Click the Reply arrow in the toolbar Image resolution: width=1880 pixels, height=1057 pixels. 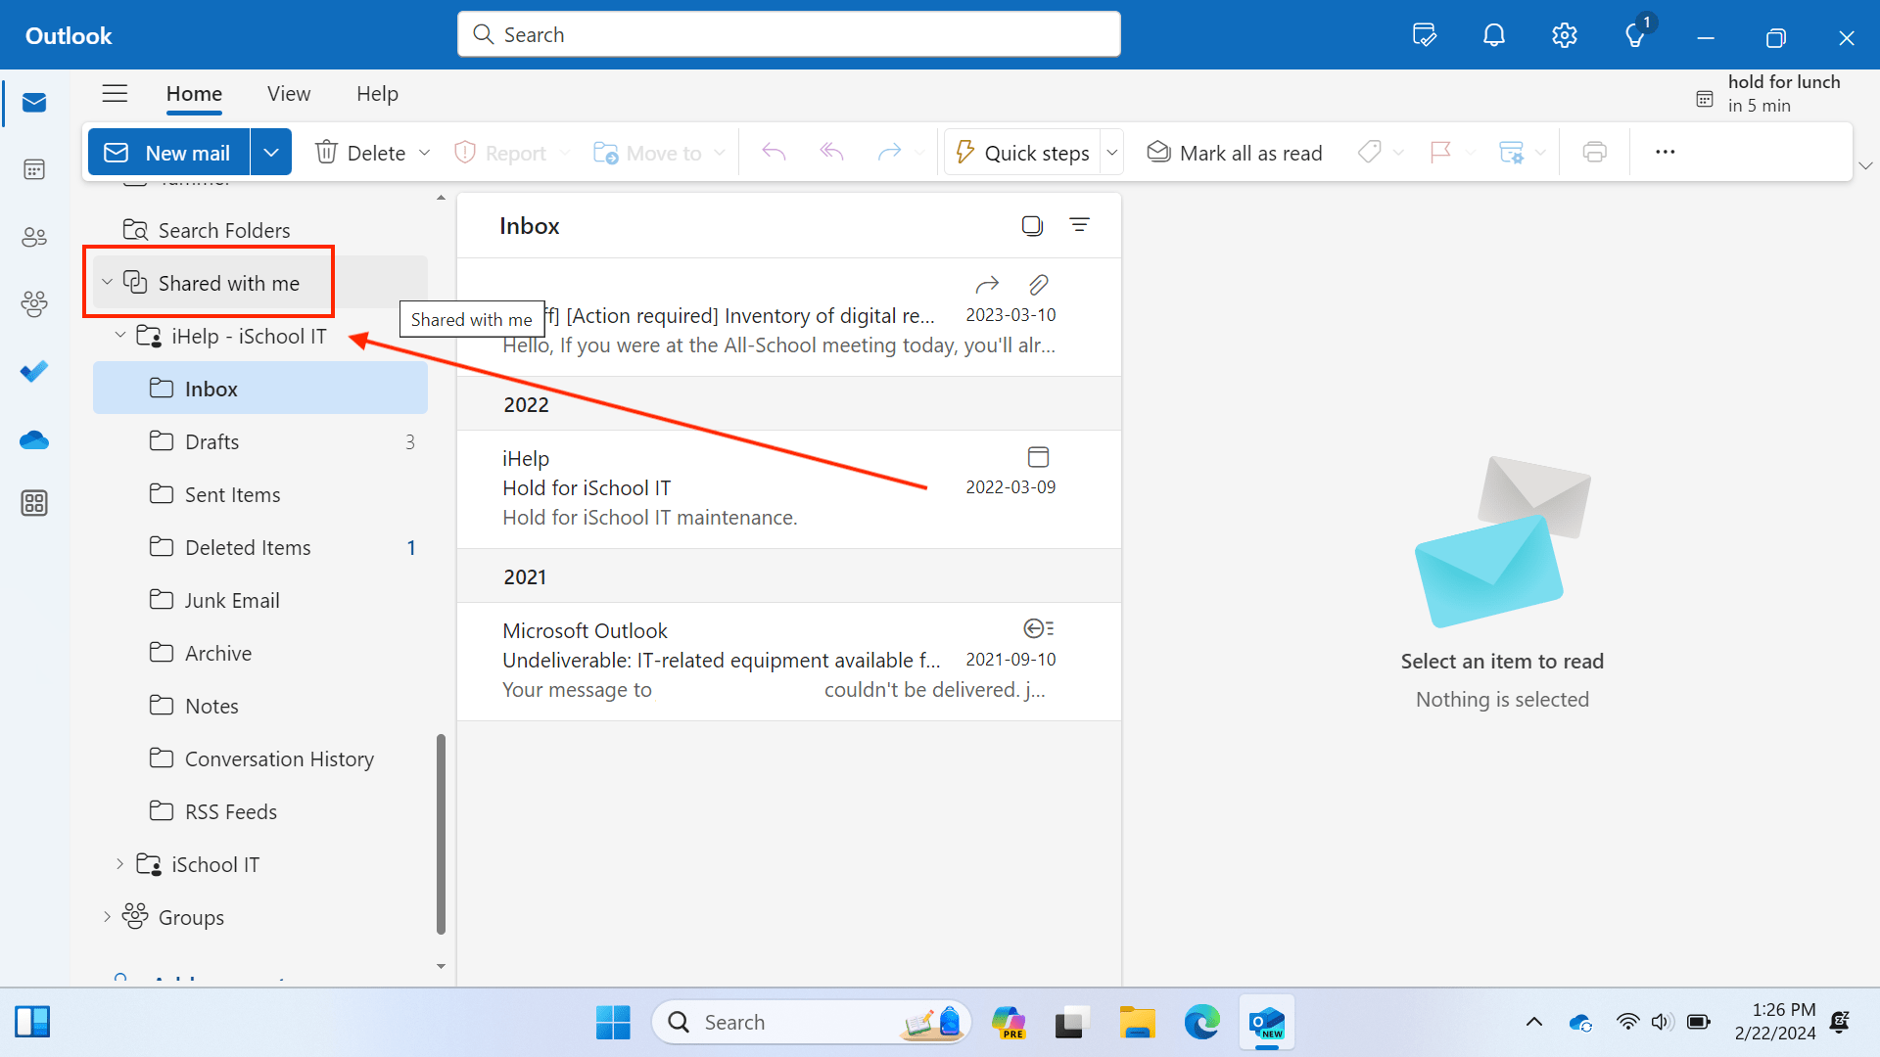tap(774, 153)
